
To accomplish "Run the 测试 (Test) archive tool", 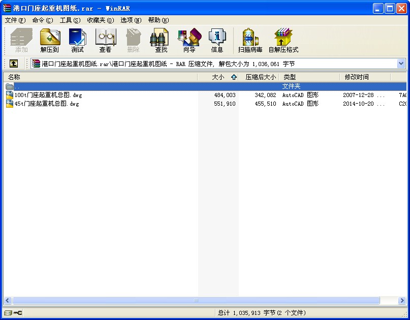I will tap(77, 40).
